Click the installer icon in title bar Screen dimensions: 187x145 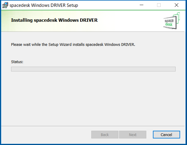[x=5, y=5]
